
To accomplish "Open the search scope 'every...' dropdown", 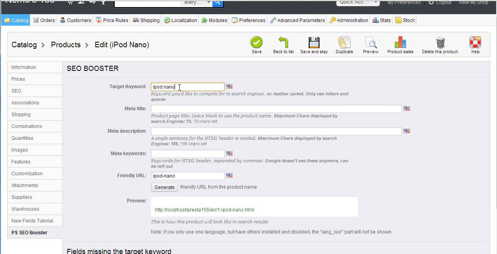I will (x=196, y=3).
